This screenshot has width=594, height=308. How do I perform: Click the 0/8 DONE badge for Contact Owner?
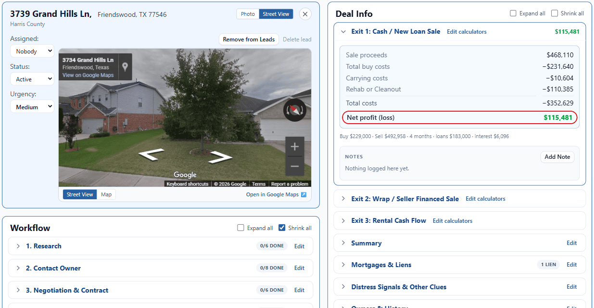(x=272, y=268)
